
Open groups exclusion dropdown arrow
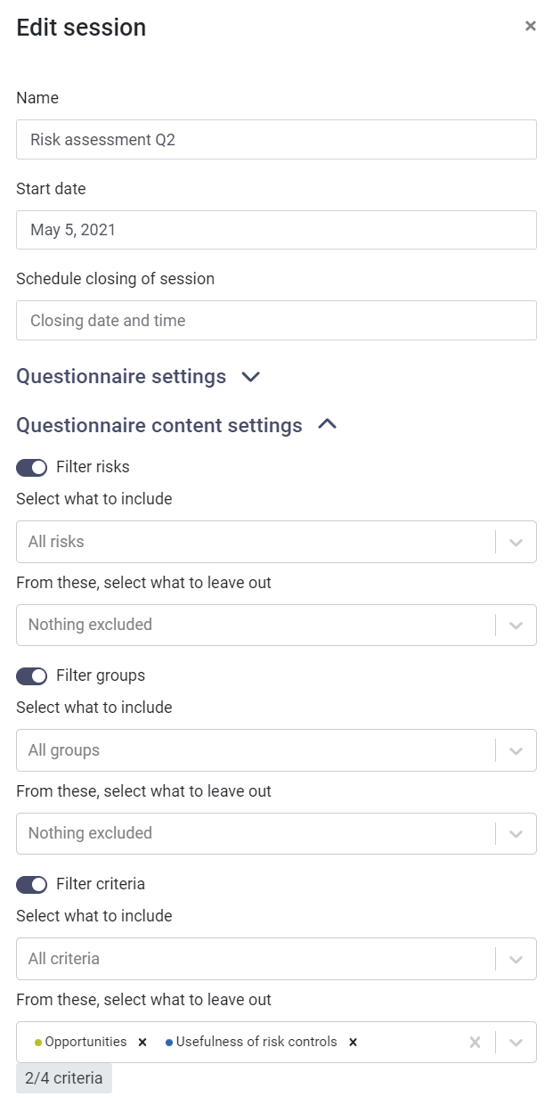click(x=516, y=834)
